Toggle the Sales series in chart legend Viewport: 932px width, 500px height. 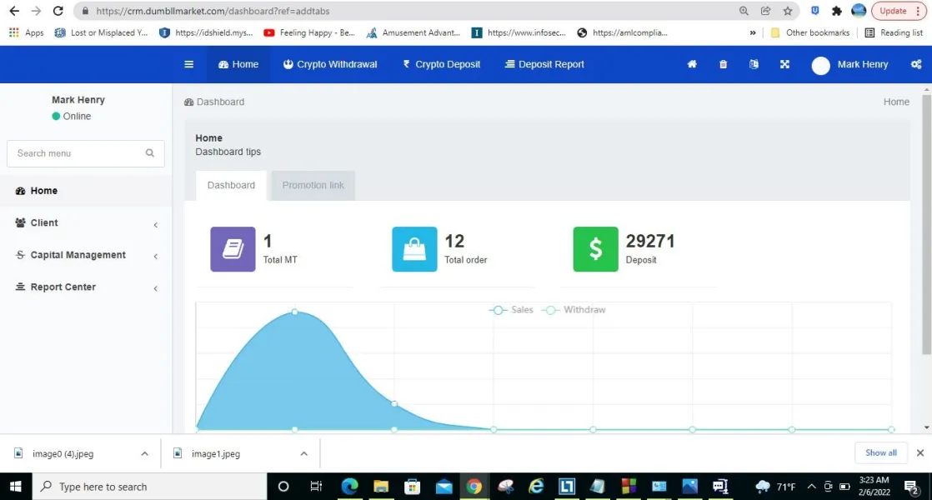tap(512, 310)
